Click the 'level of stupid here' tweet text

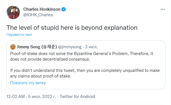click(72, 28)
